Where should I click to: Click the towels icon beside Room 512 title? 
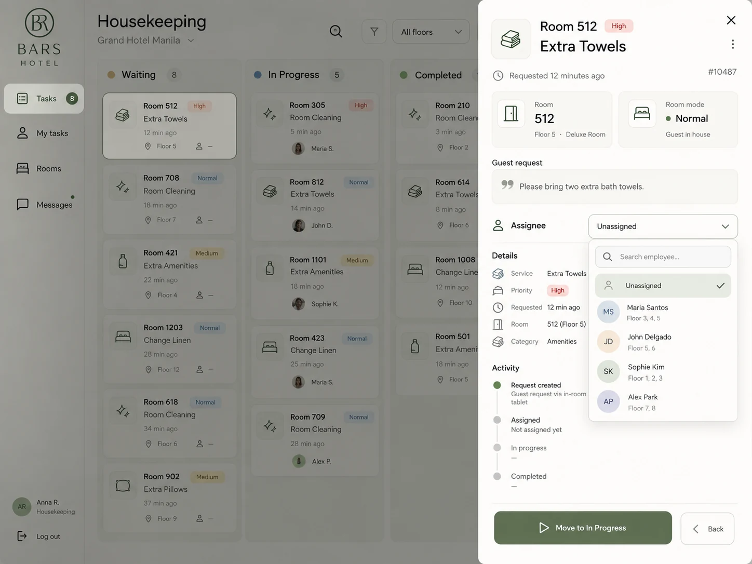(x=511, y=39)
